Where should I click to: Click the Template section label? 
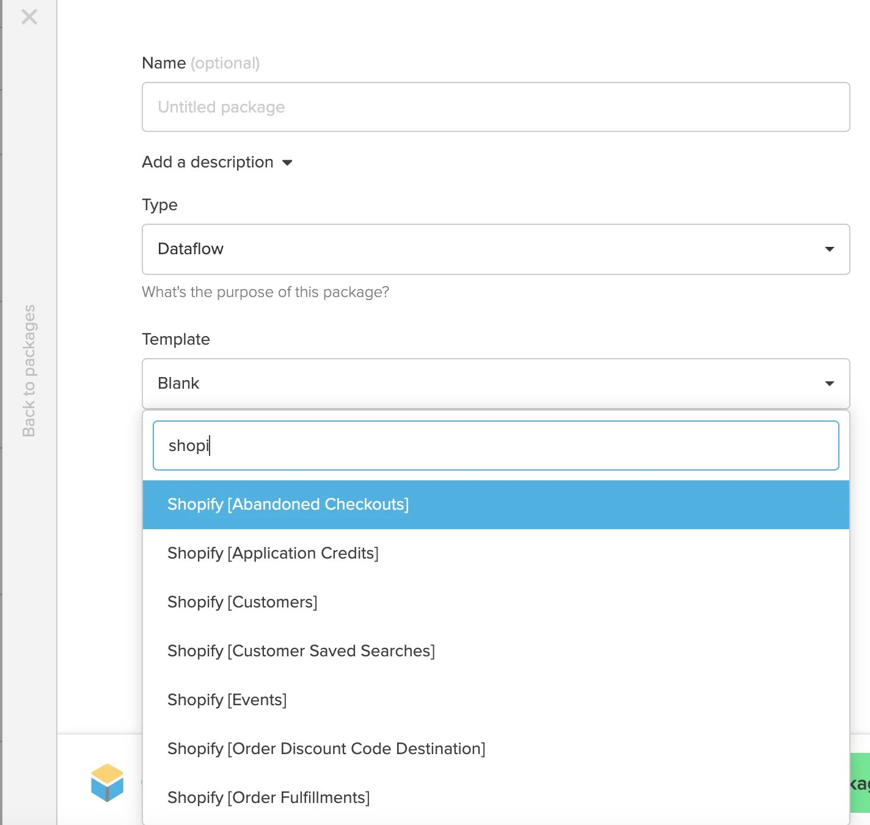click(x=176, y=339)
